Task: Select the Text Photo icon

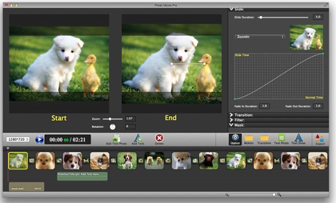Action: (281, 138)
